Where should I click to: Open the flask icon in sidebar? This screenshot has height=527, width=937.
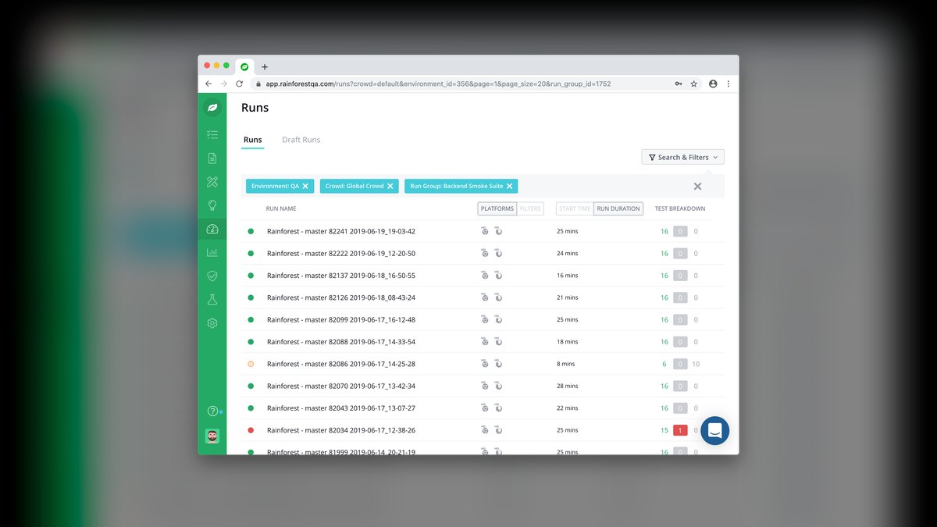(x=212, y=300)
